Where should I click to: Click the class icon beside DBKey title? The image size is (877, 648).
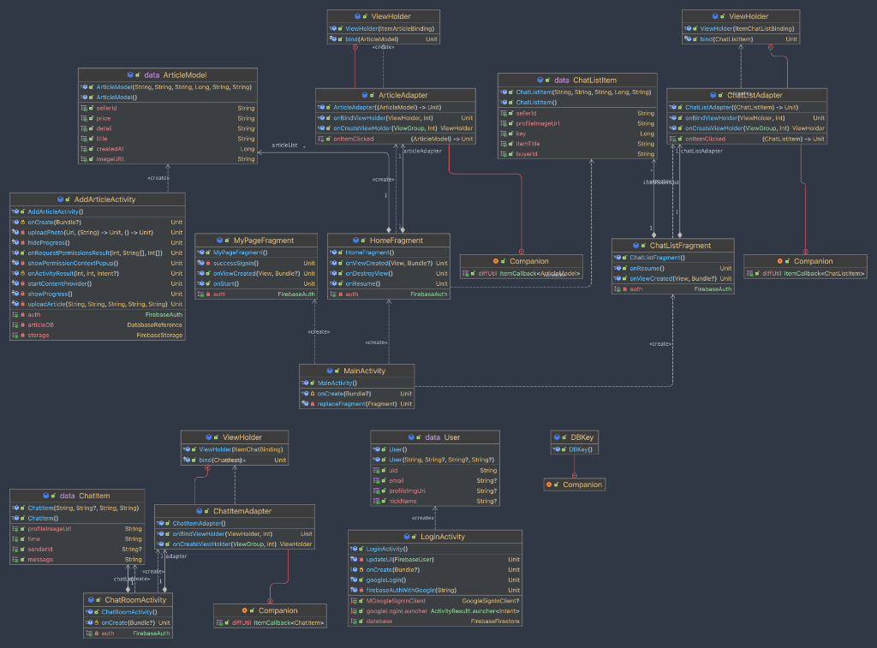(x=557, y=437)
